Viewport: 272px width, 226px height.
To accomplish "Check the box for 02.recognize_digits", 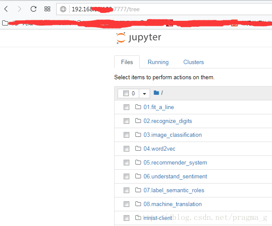I will coord(126,121).
